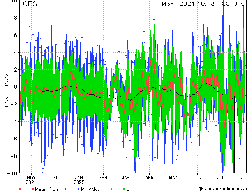Click the 'Min/Max' legend label
Screen dimensions: 247x191
tap(90, 189)
